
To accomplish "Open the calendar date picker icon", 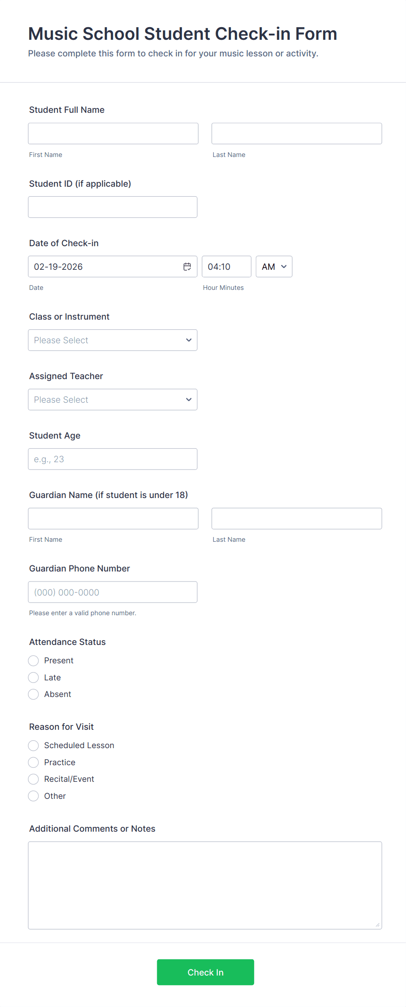I will 187,267.
